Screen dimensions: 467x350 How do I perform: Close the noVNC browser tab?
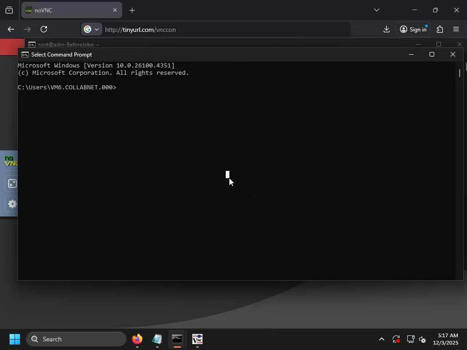tap(115, 10)
